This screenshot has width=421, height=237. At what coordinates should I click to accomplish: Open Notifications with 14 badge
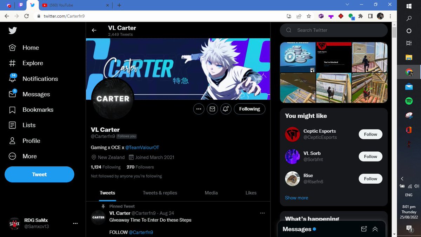(x=33, y=79)
